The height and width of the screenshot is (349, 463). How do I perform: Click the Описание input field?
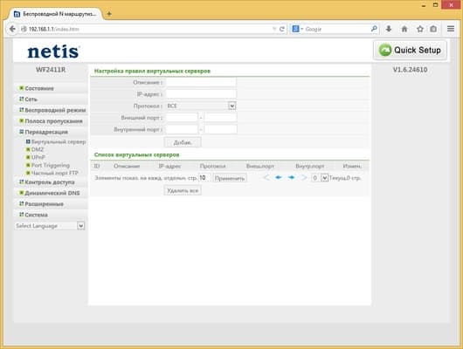point(201,82)
